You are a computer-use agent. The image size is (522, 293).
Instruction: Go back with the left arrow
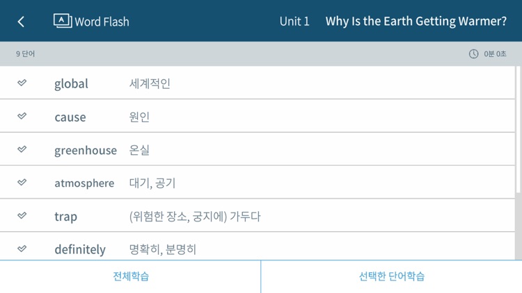(x=21, y=22)
